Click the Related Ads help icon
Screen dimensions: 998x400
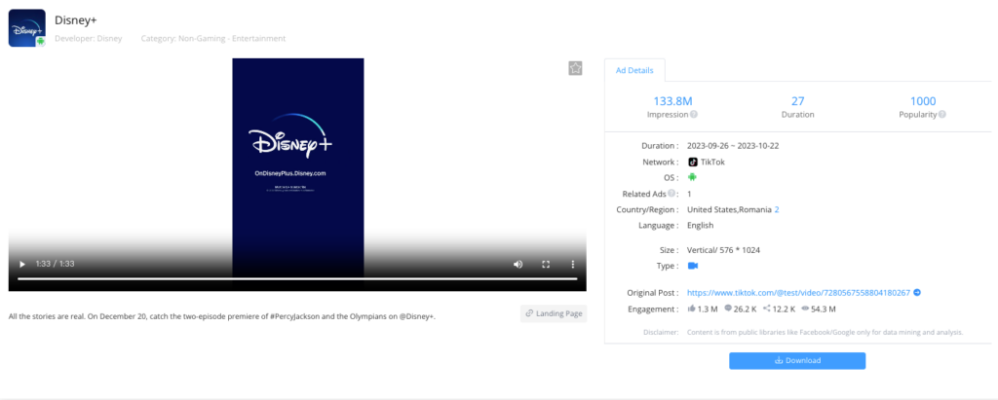coord(672,194)
